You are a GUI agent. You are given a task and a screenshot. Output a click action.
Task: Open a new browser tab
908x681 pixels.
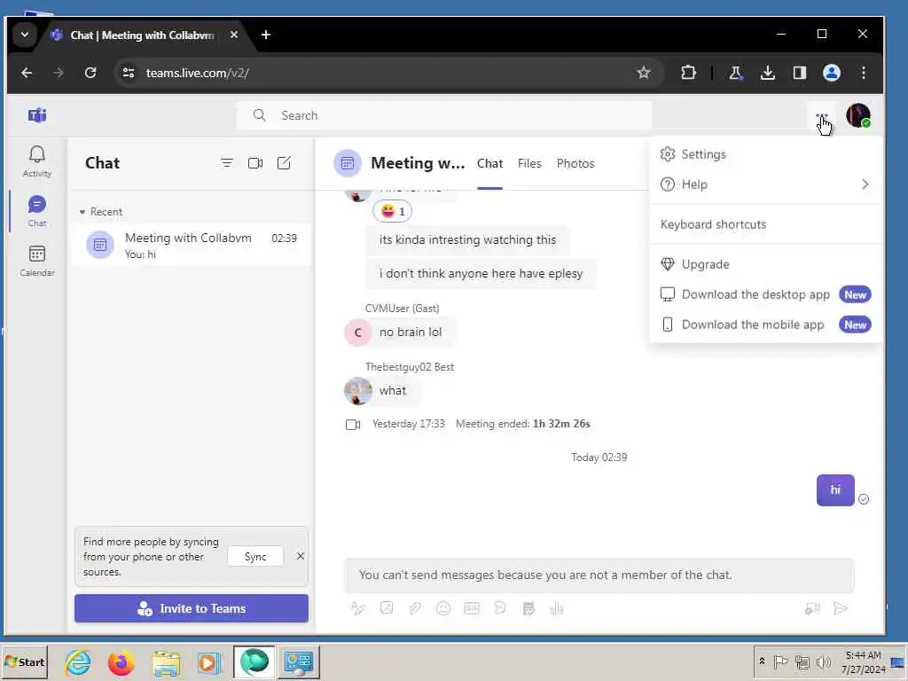(x=266, y=35)
